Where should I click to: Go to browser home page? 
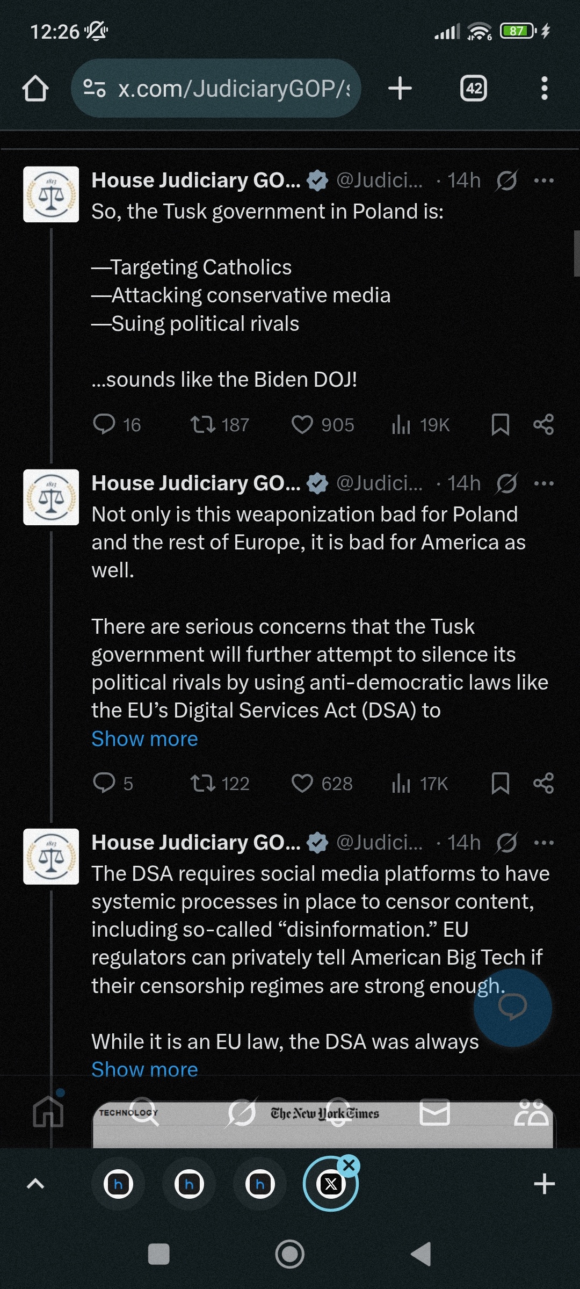[35, 88]
